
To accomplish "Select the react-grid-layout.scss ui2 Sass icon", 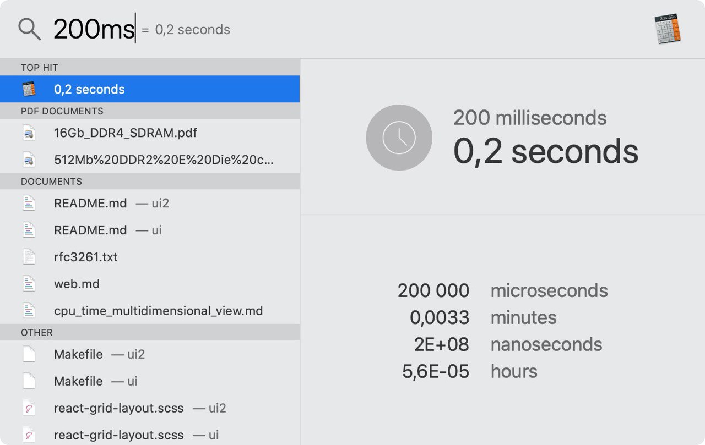I will click(x=29, y=408).
